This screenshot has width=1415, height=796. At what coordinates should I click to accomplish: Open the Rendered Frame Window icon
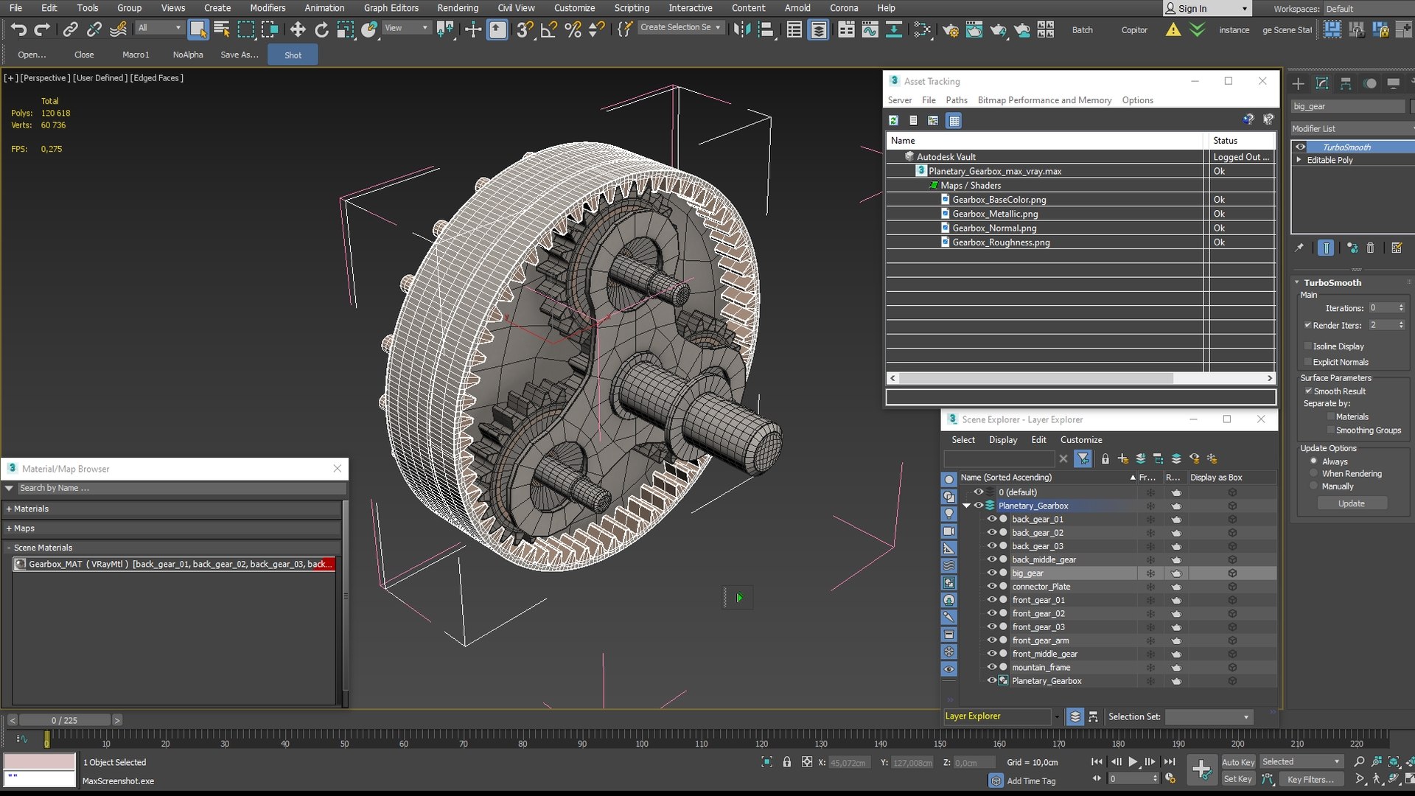[974, 29]
